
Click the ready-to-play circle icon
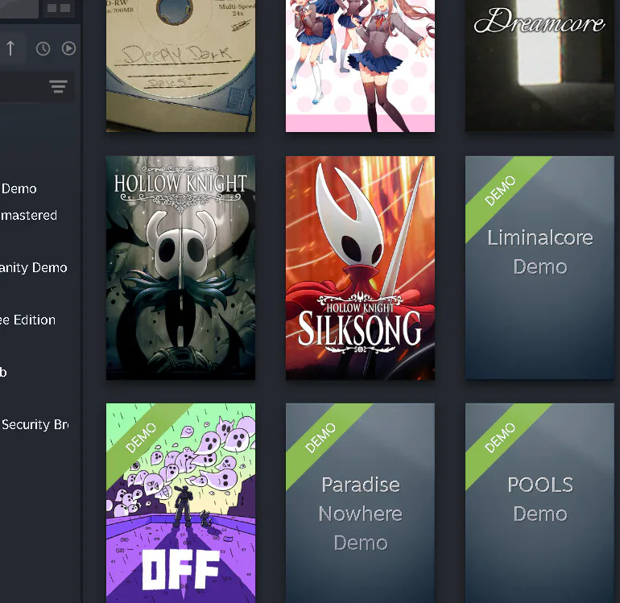(68, 48)
